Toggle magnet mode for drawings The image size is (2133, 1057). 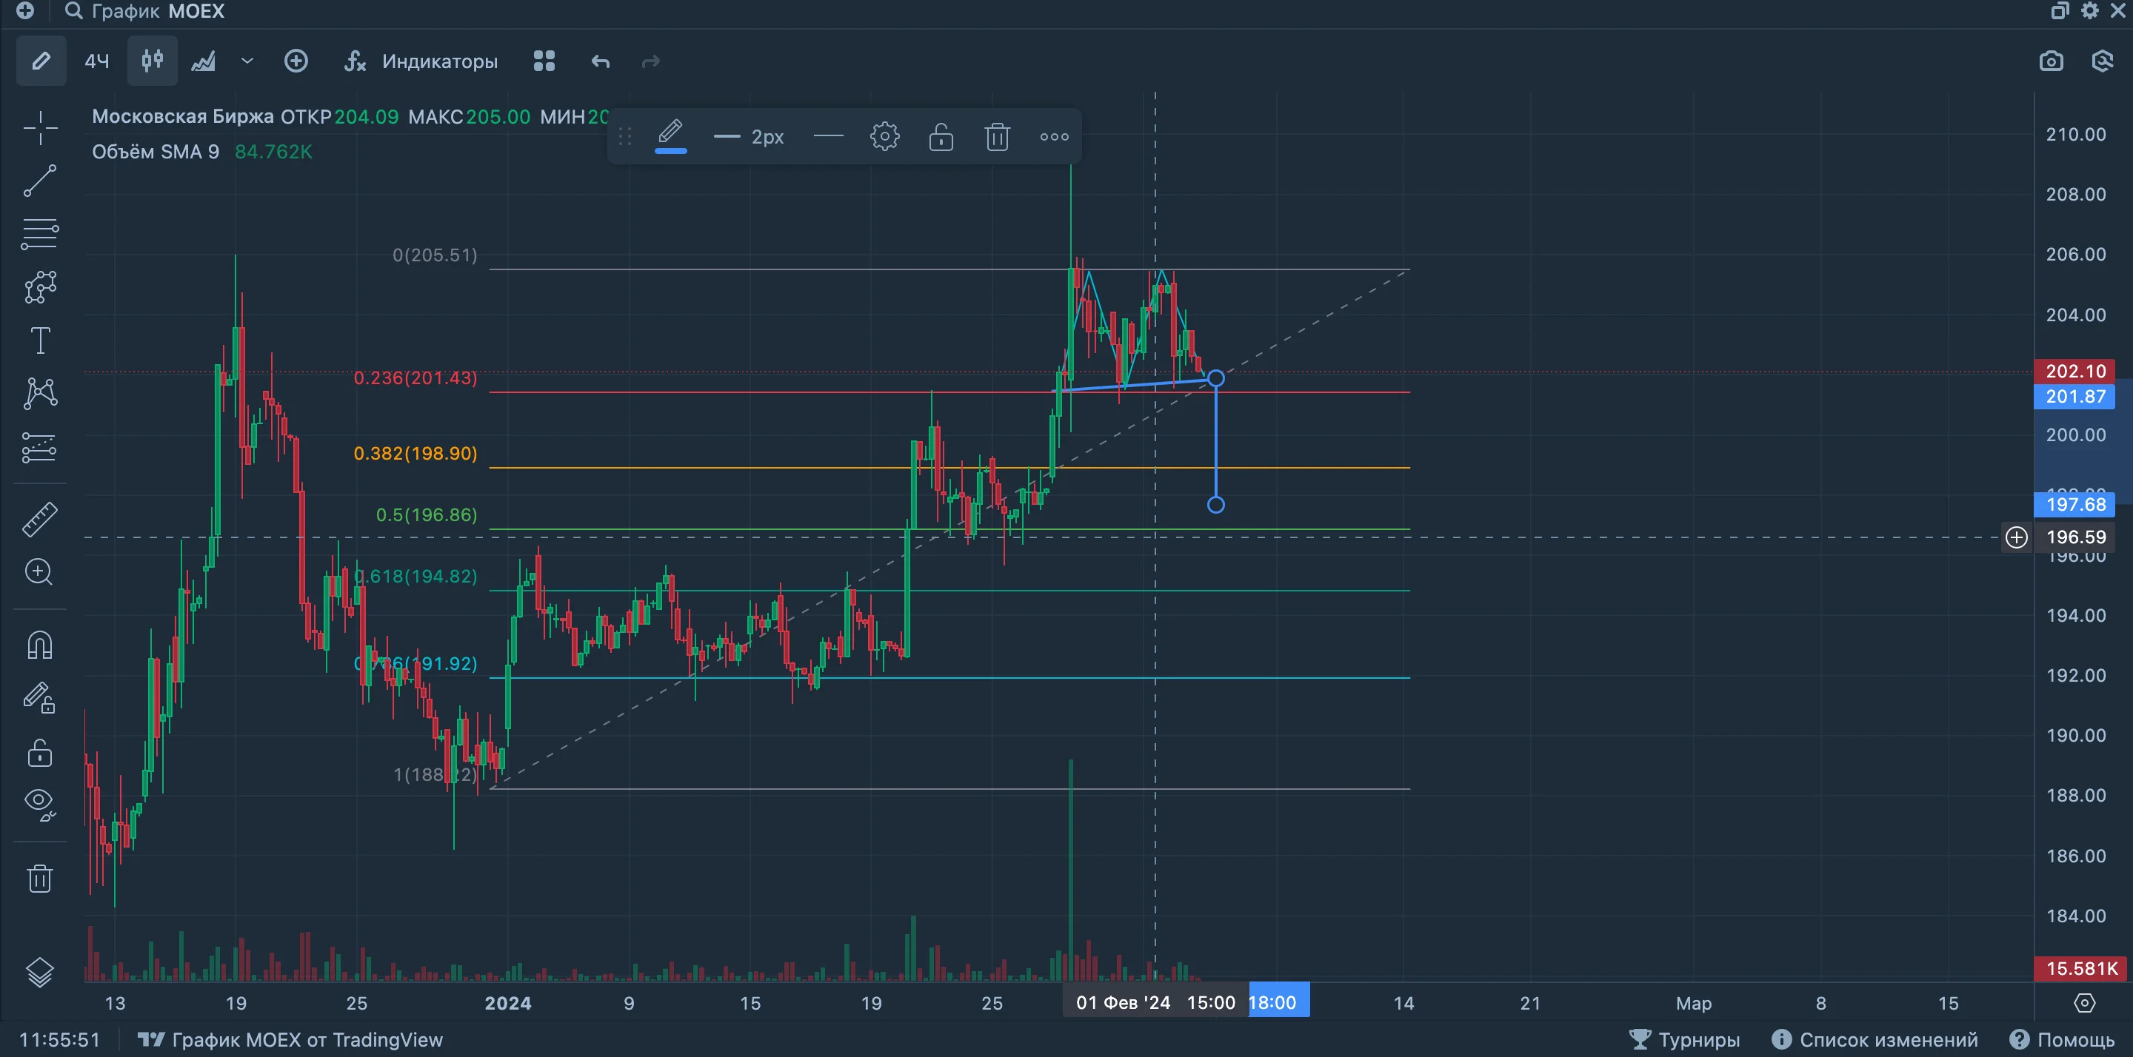click(40, 645)
